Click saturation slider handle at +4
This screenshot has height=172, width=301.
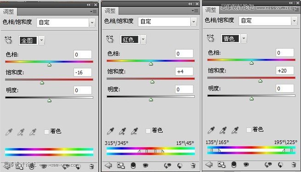(152, 82)
